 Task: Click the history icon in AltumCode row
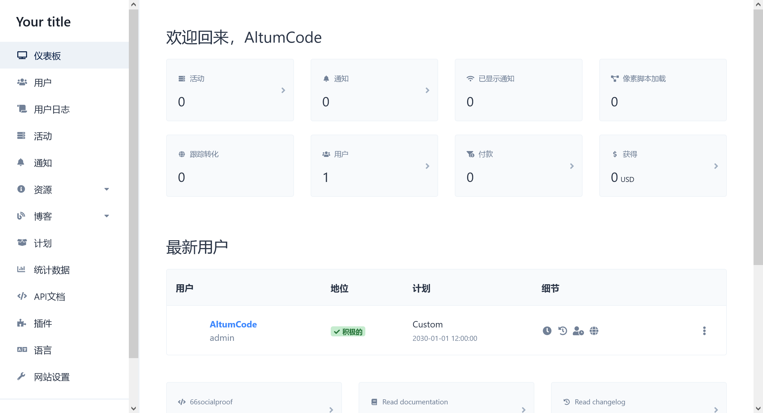point(562,331)
